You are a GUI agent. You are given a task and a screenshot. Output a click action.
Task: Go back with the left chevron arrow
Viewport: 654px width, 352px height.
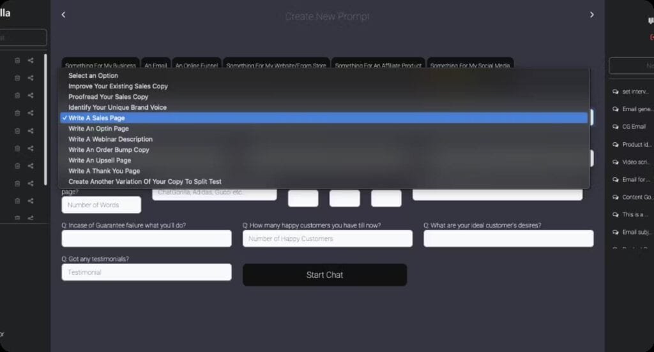pyautogui.click(x=63, y=15)
